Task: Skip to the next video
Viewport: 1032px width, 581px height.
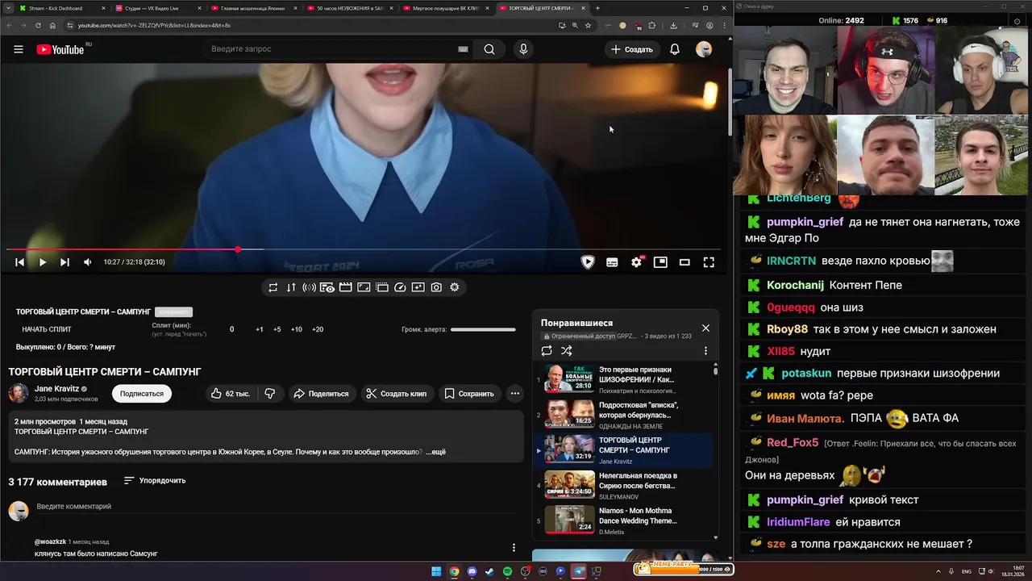Action: 64,262
